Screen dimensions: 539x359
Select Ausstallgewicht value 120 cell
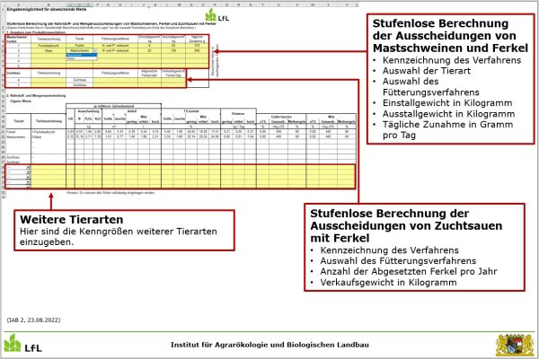(x=173, y=50)
